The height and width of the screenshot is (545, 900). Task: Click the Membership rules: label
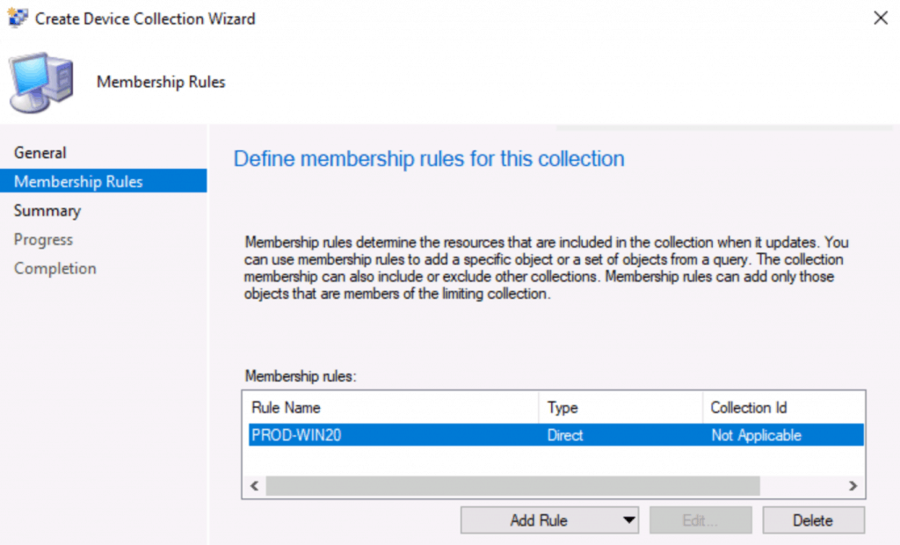pos(301,376)
